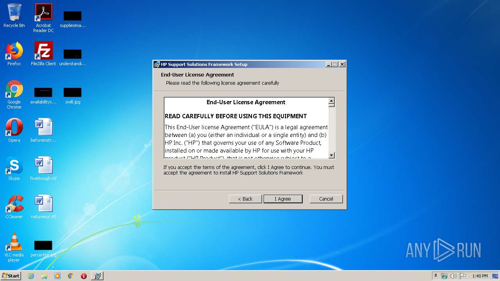Launch Skype desktop shortcut
Image resolution: width=500 pixels, height=281 pixels.
point(14,169)
